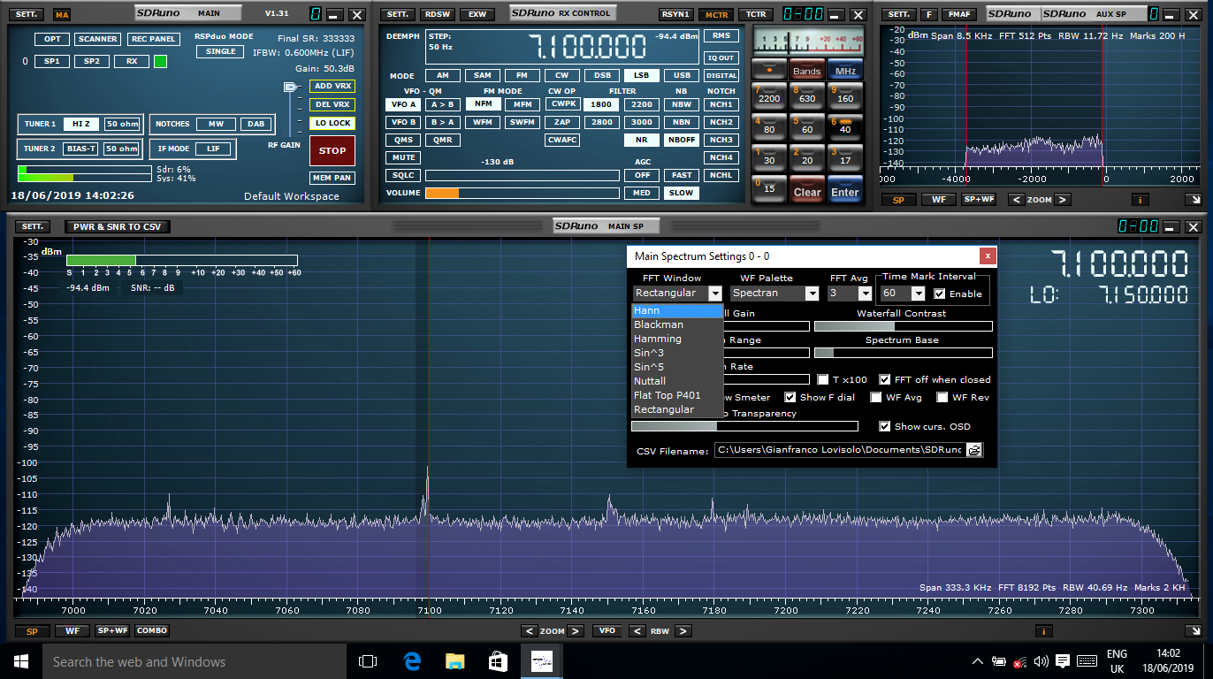The image size is (1213, 679).
Task: Toggle the LO LOCK button
Action: point(332,123)
